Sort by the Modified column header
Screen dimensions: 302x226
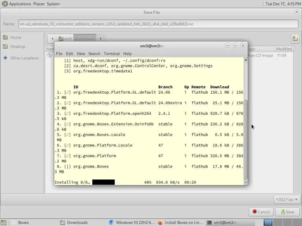tap(284, 49)
